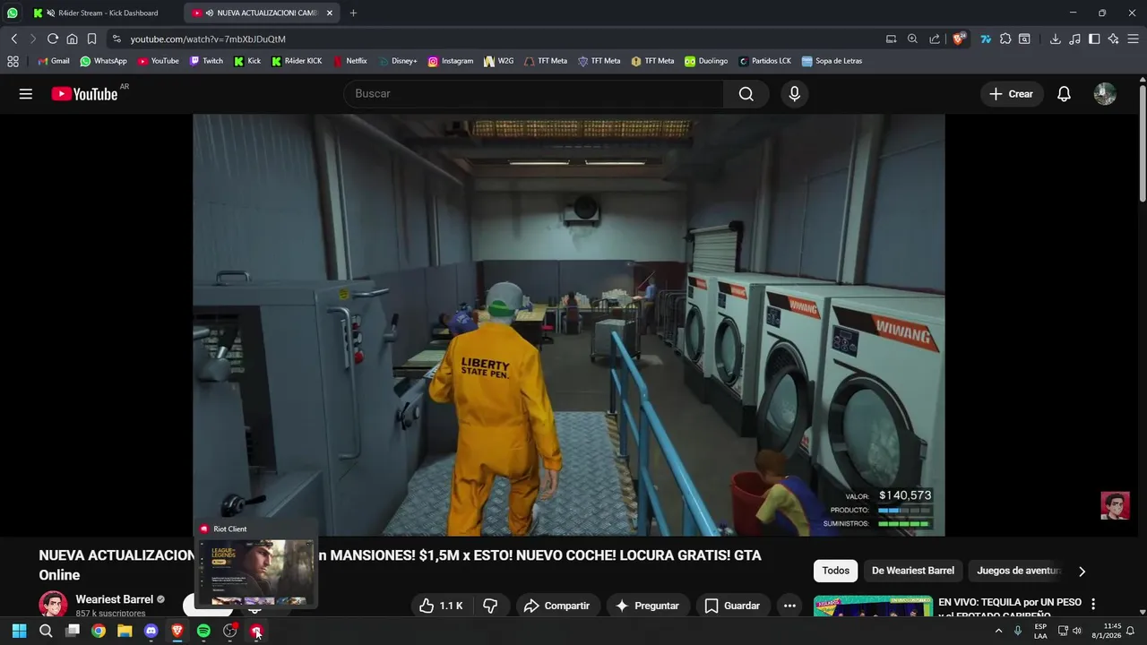Click share page icon in address bar
The height and width of the screenshot is (645, 1147).
935,39
